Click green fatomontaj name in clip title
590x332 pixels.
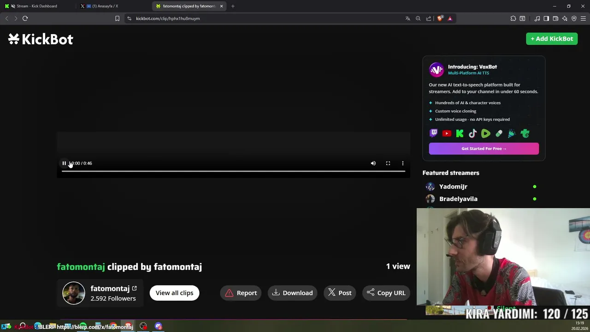(81, 267)
